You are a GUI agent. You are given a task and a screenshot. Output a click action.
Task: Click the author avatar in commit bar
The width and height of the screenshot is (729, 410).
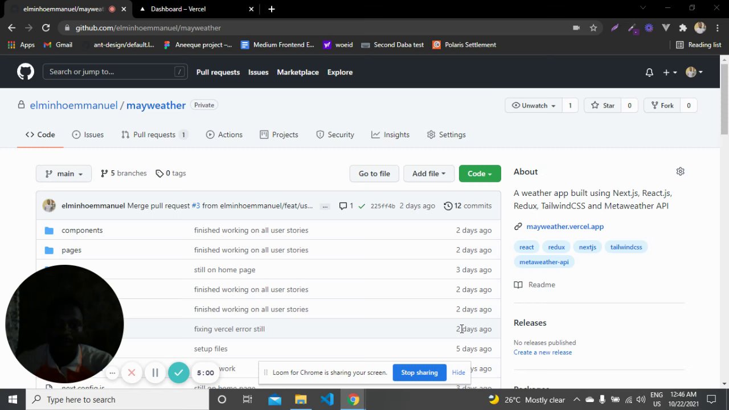click(x=49, y=206)
